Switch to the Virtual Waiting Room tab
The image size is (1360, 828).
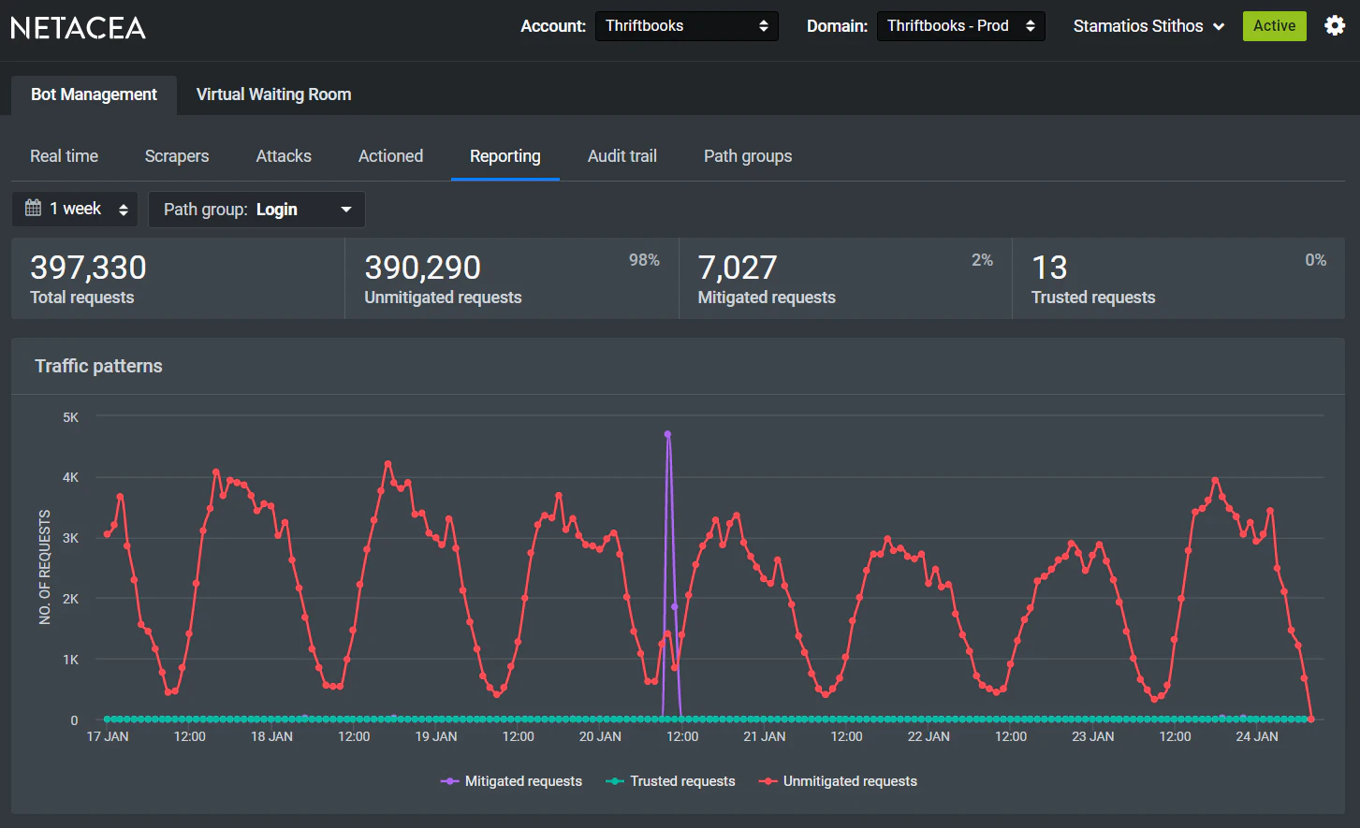(x=273, y=94)
